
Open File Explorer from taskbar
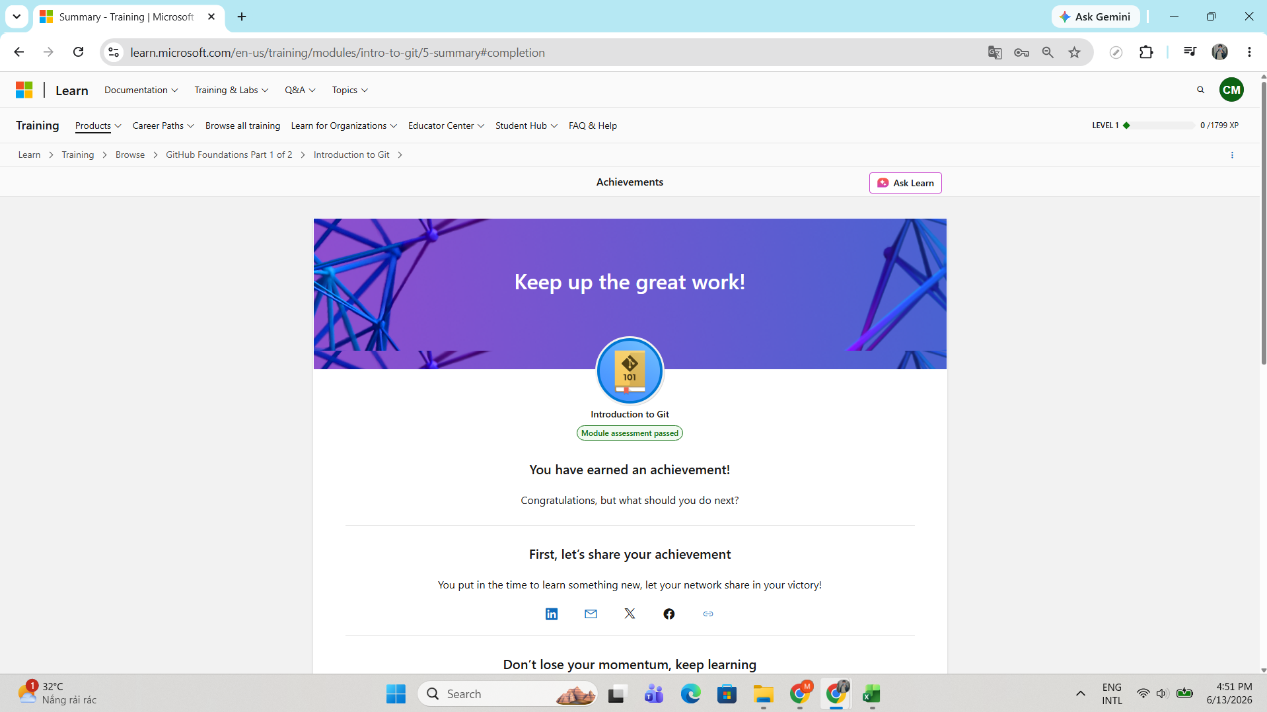tap(763, 694)
